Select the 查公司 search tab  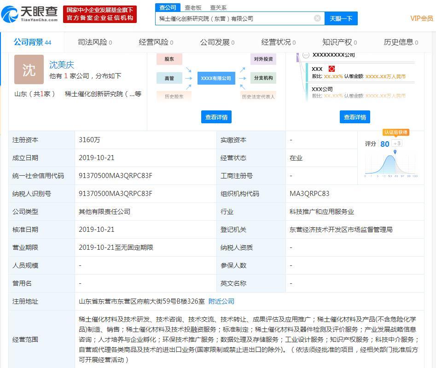(x=168, y=7)
